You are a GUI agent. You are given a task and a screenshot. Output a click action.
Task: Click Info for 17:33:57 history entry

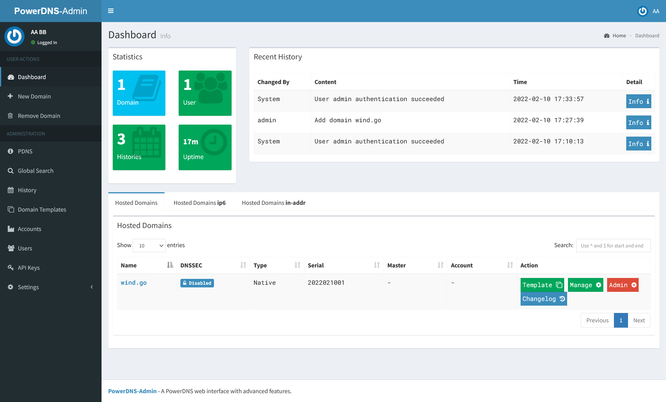639,101
